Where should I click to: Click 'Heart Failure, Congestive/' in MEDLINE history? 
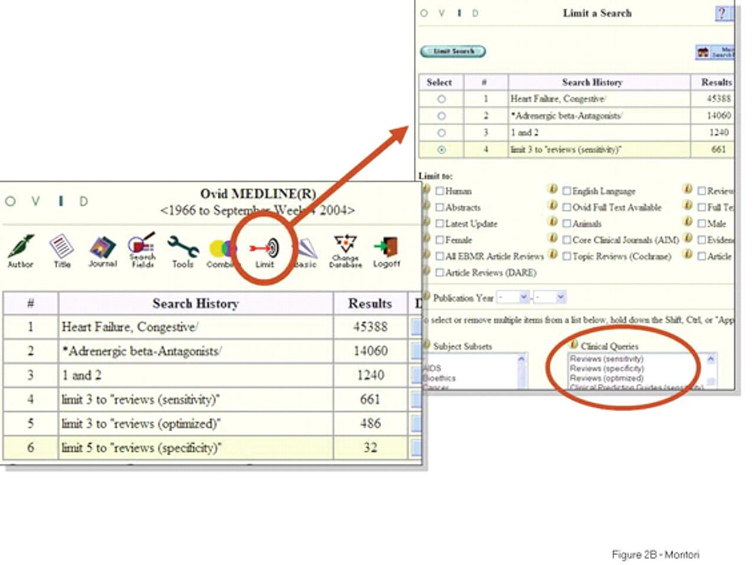tap(130, 327)
